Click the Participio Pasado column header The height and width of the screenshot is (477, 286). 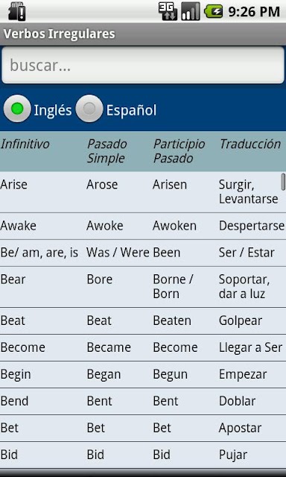coord(179,151)
